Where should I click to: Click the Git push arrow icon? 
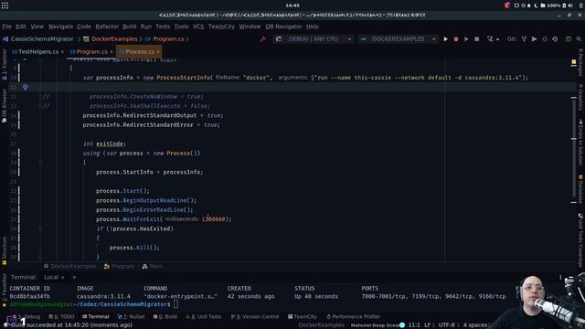[534, 38]
